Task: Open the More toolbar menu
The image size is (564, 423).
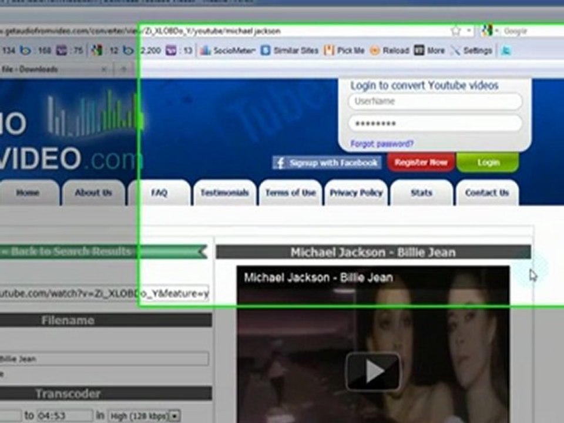Action: pyautogui.click(x=429, y=51)
